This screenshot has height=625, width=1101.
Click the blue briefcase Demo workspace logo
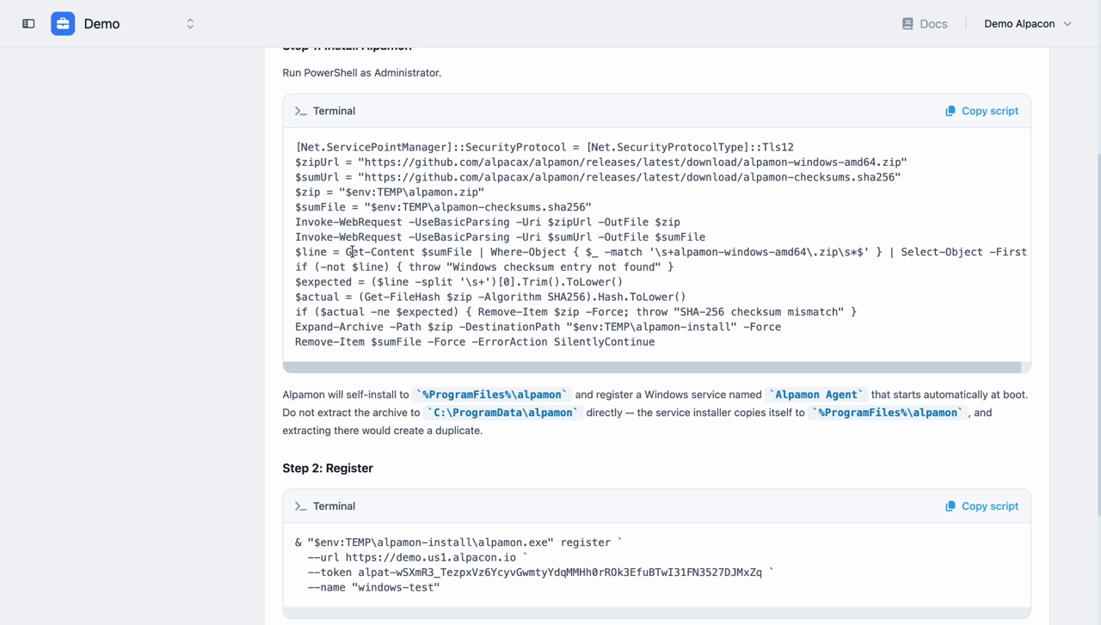point(63,24)
